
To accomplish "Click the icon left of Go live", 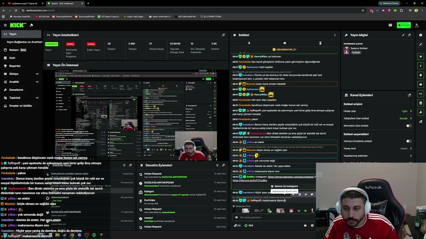I will (390, 25).
